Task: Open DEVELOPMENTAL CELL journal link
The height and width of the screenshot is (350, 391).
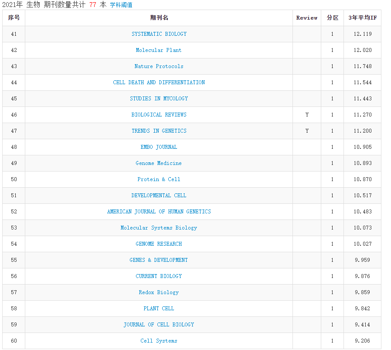Action: (159, 196)
